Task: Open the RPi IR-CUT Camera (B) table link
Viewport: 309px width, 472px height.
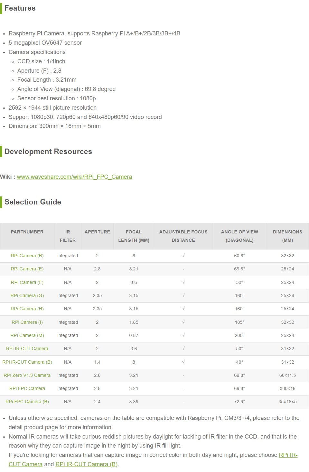Action: (27, 362)
